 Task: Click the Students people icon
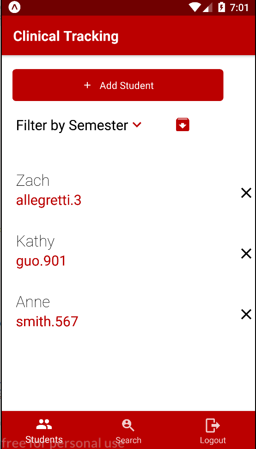point(44,424)
